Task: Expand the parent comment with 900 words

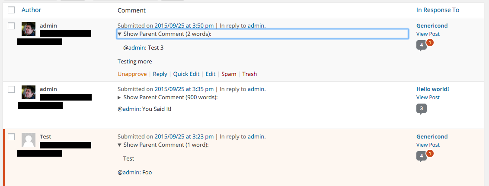Action: [x=167, y=98]
